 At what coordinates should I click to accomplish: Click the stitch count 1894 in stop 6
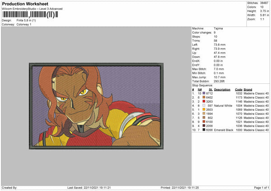pos(209,114)
